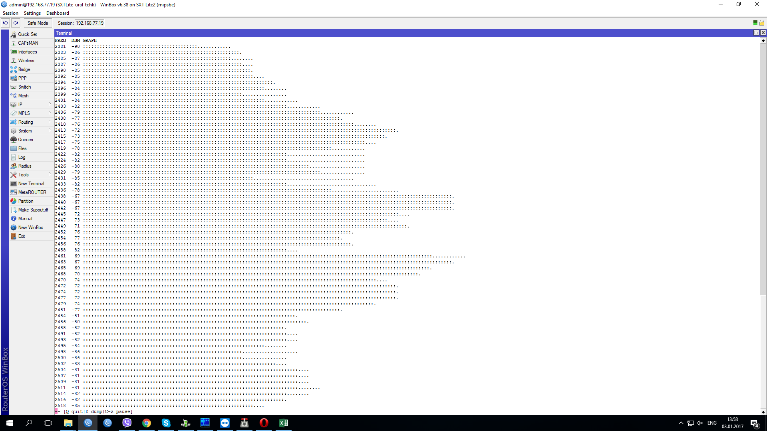
Task: Expand the Tools submenu
Action: pyautogui.click(x=23, y=175)
